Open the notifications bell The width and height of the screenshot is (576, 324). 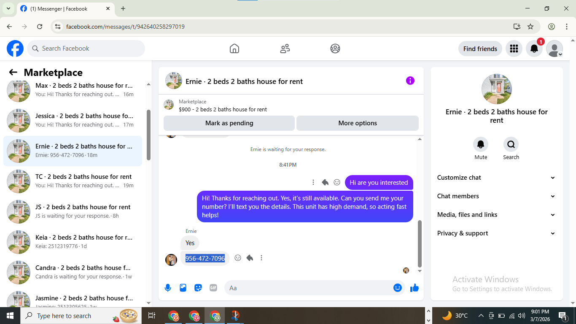534,49
